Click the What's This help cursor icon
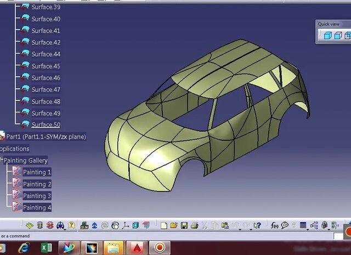This screenshot has height=255, width=351. click(257, 225)
